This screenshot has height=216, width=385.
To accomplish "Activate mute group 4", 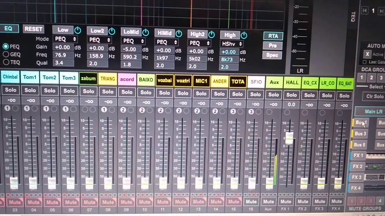I will click(380, 201).
